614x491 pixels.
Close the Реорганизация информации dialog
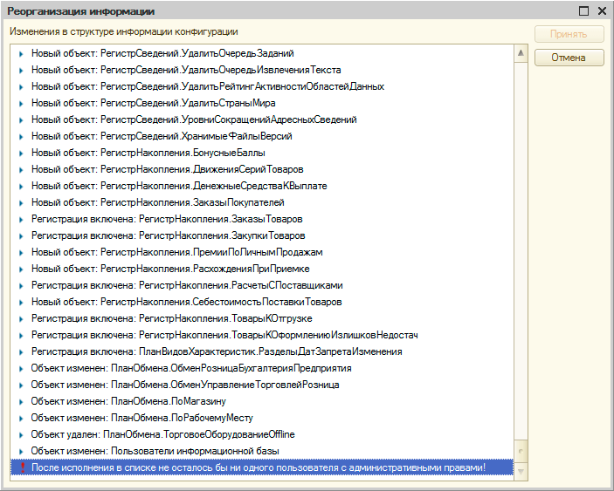pyautogui.click(x=602, y=10)
